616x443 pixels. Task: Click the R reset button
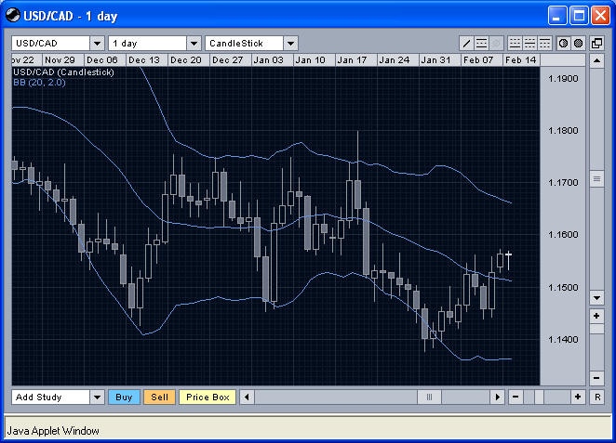pyautogui.click(x=596, y=397)
